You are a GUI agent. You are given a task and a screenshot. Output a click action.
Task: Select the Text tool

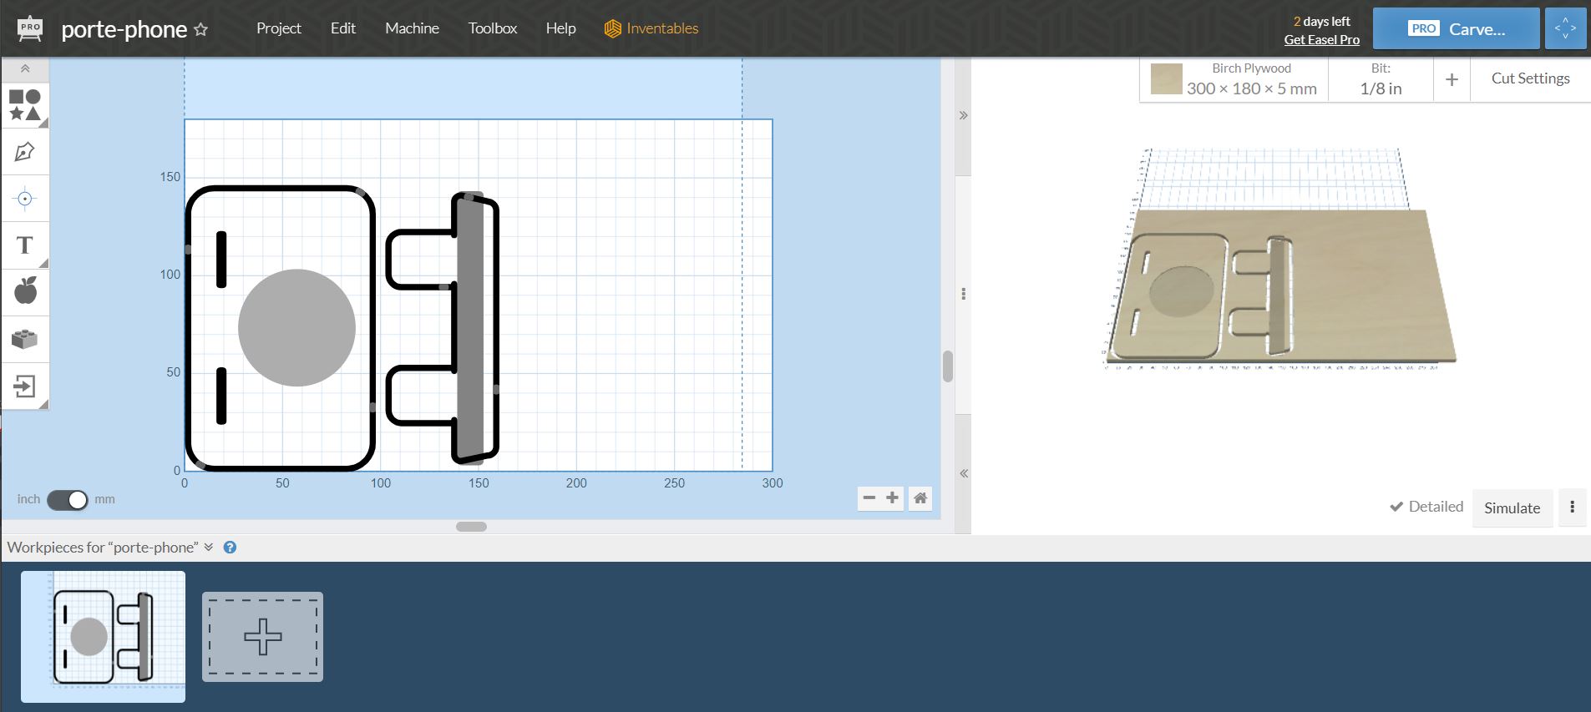[25, 245]
